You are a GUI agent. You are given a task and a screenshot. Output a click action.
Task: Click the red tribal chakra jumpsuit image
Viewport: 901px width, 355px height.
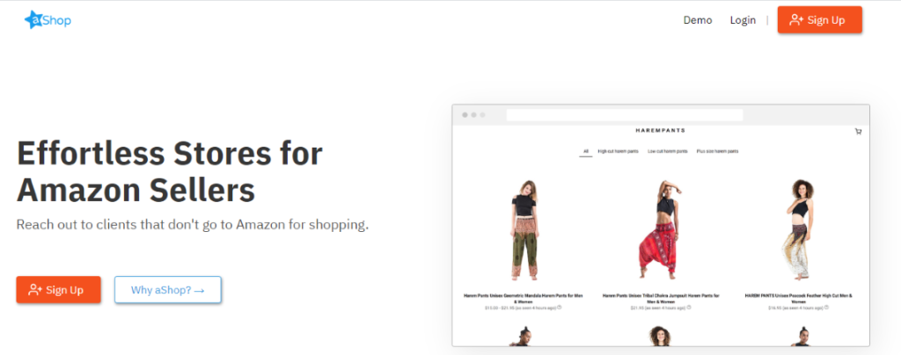[x=660, y=229]
